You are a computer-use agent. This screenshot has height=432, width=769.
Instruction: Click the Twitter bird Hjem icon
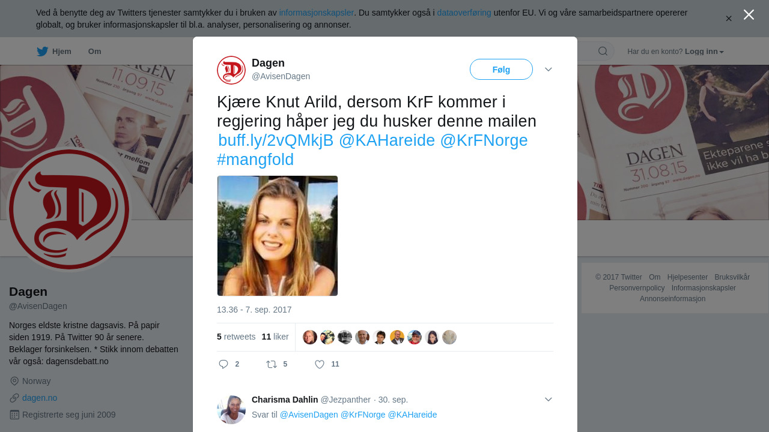click(42, 52)
